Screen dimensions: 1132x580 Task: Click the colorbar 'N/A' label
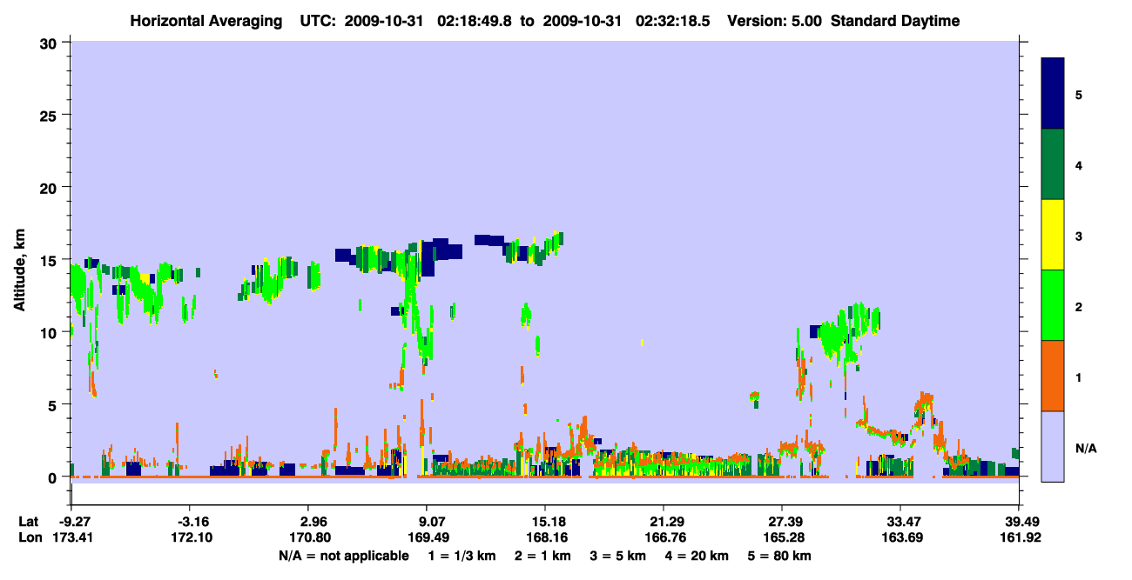point(1086,448)
